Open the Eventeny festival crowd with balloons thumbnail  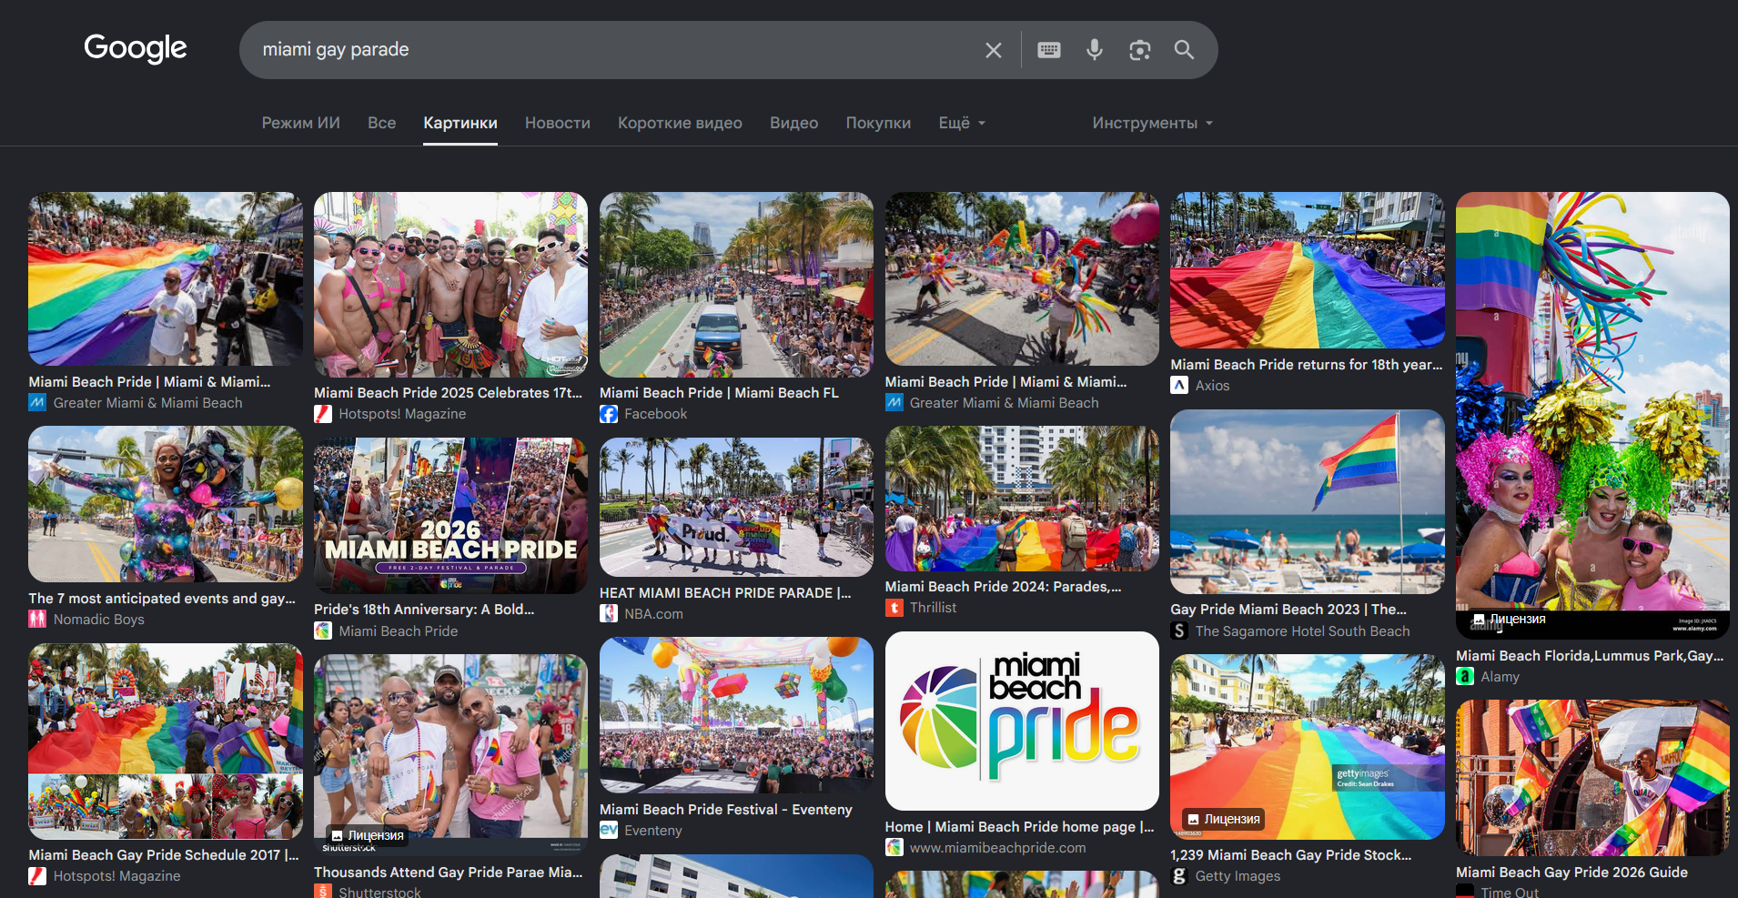coord(736,715)
